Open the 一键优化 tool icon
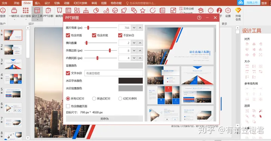The height and width of the screenshot is (141, 271). (x=14, y=11)
